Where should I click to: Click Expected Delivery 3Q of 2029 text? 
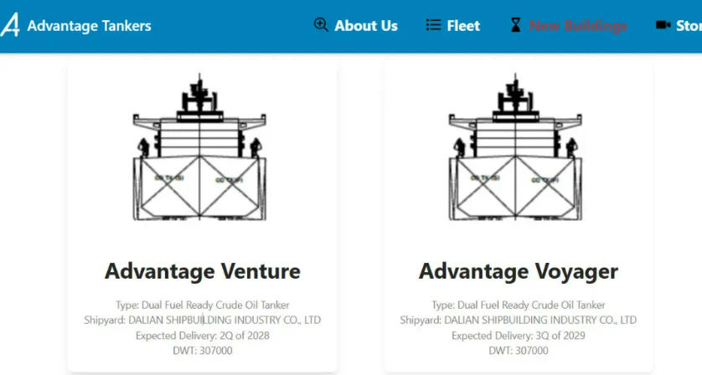518,336
